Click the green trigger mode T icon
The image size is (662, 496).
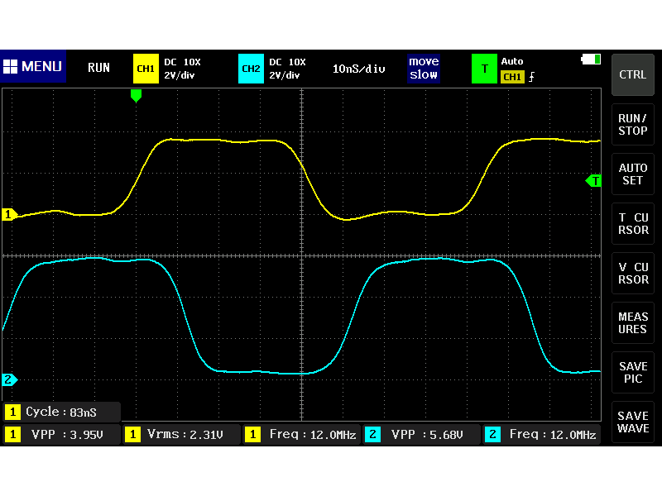(x=484, y=69)
